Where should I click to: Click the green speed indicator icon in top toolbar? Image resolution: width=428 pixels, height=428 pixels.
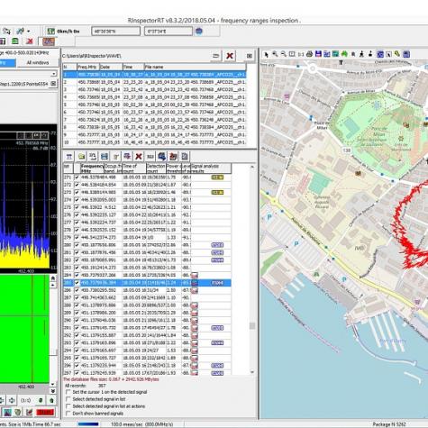[x=51, y=32]
